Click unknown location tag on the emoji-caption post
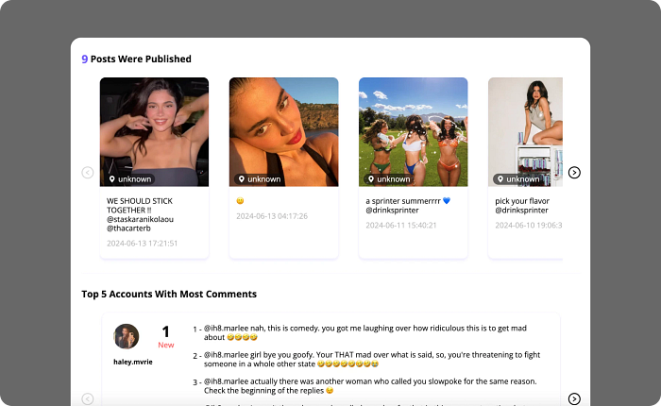 (x=260, y=179)
